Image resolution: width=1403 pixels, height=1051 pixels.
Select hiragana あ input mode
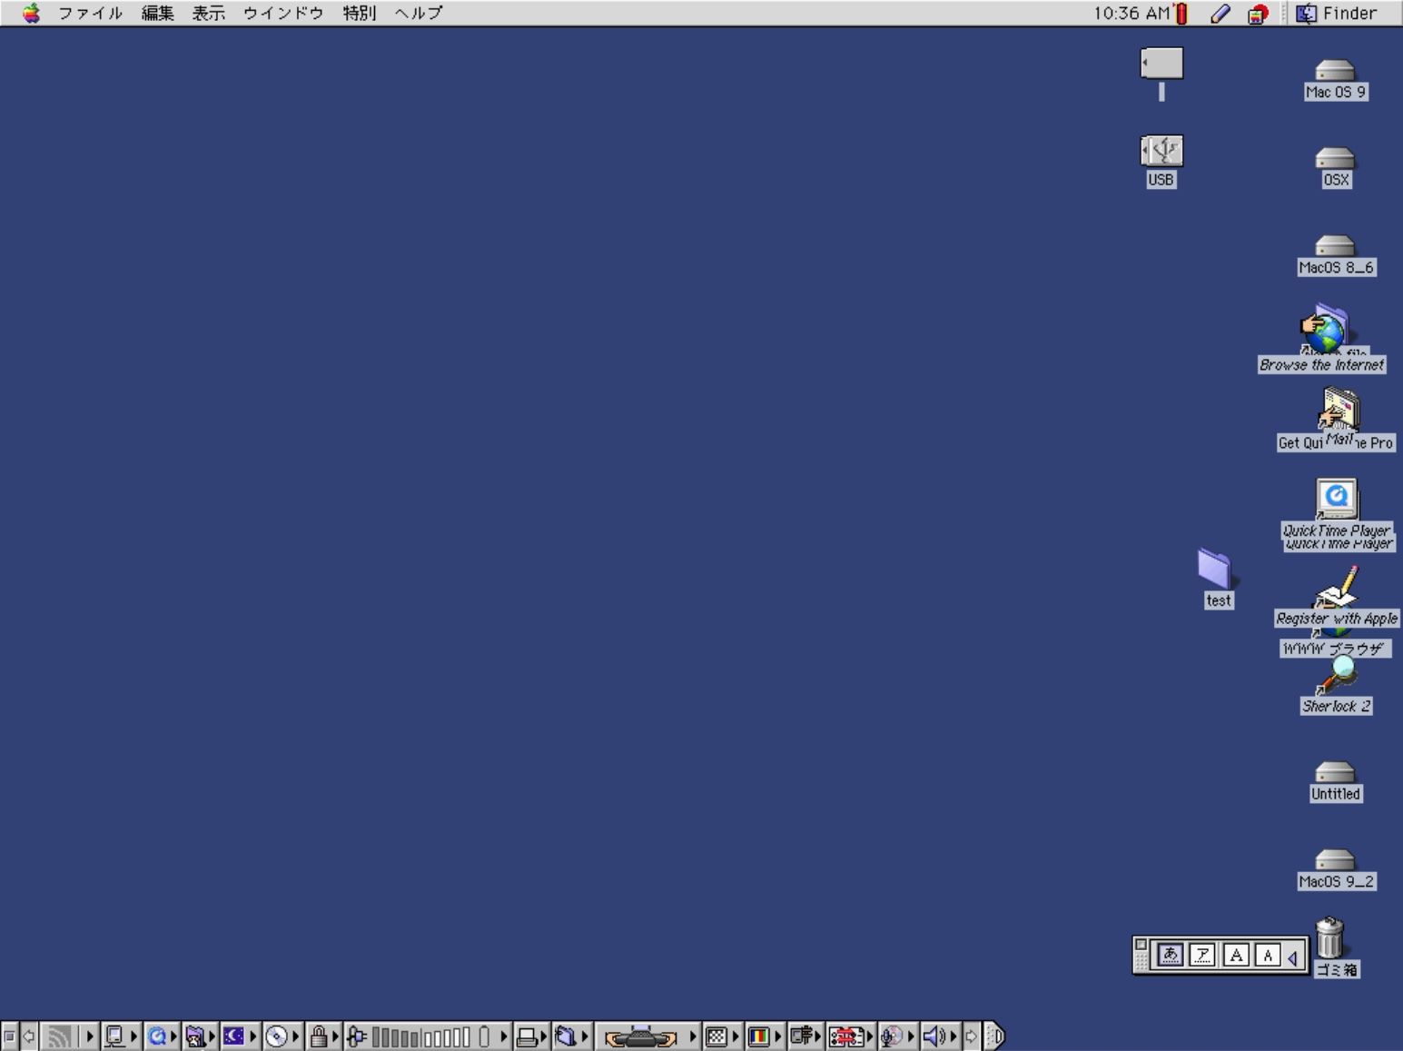1171,955
